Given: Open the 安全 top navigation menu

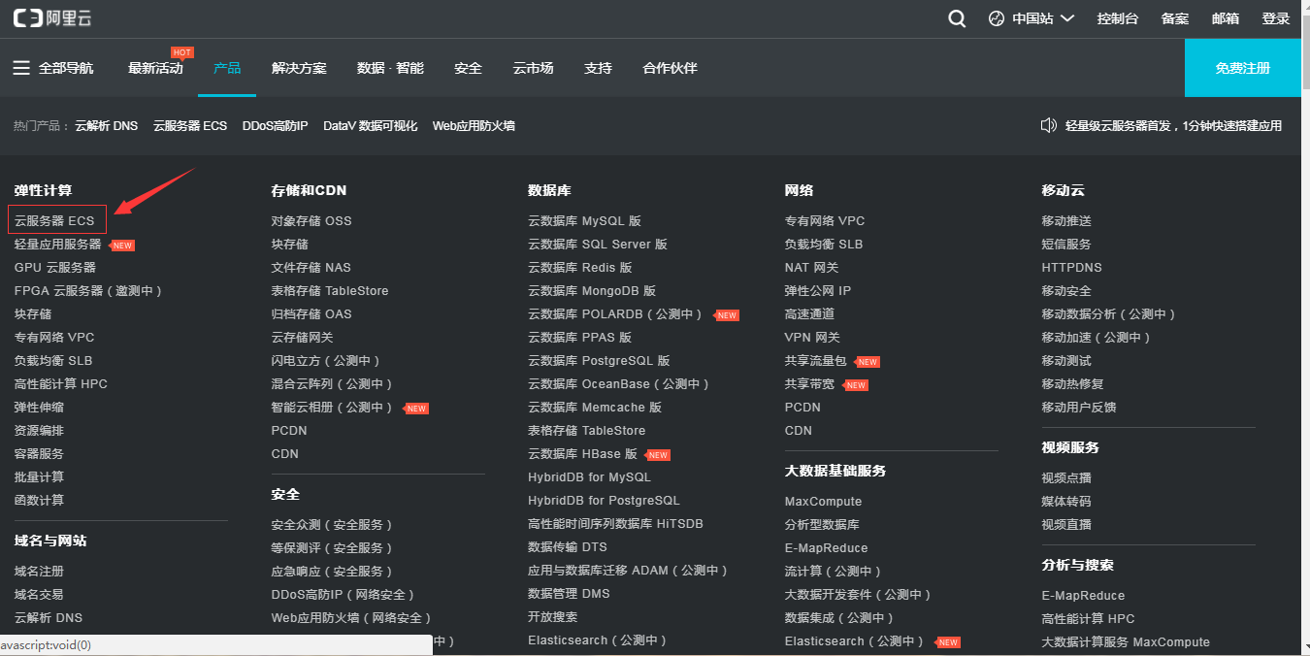Looking at the screenshot, I should pos(468,68).
